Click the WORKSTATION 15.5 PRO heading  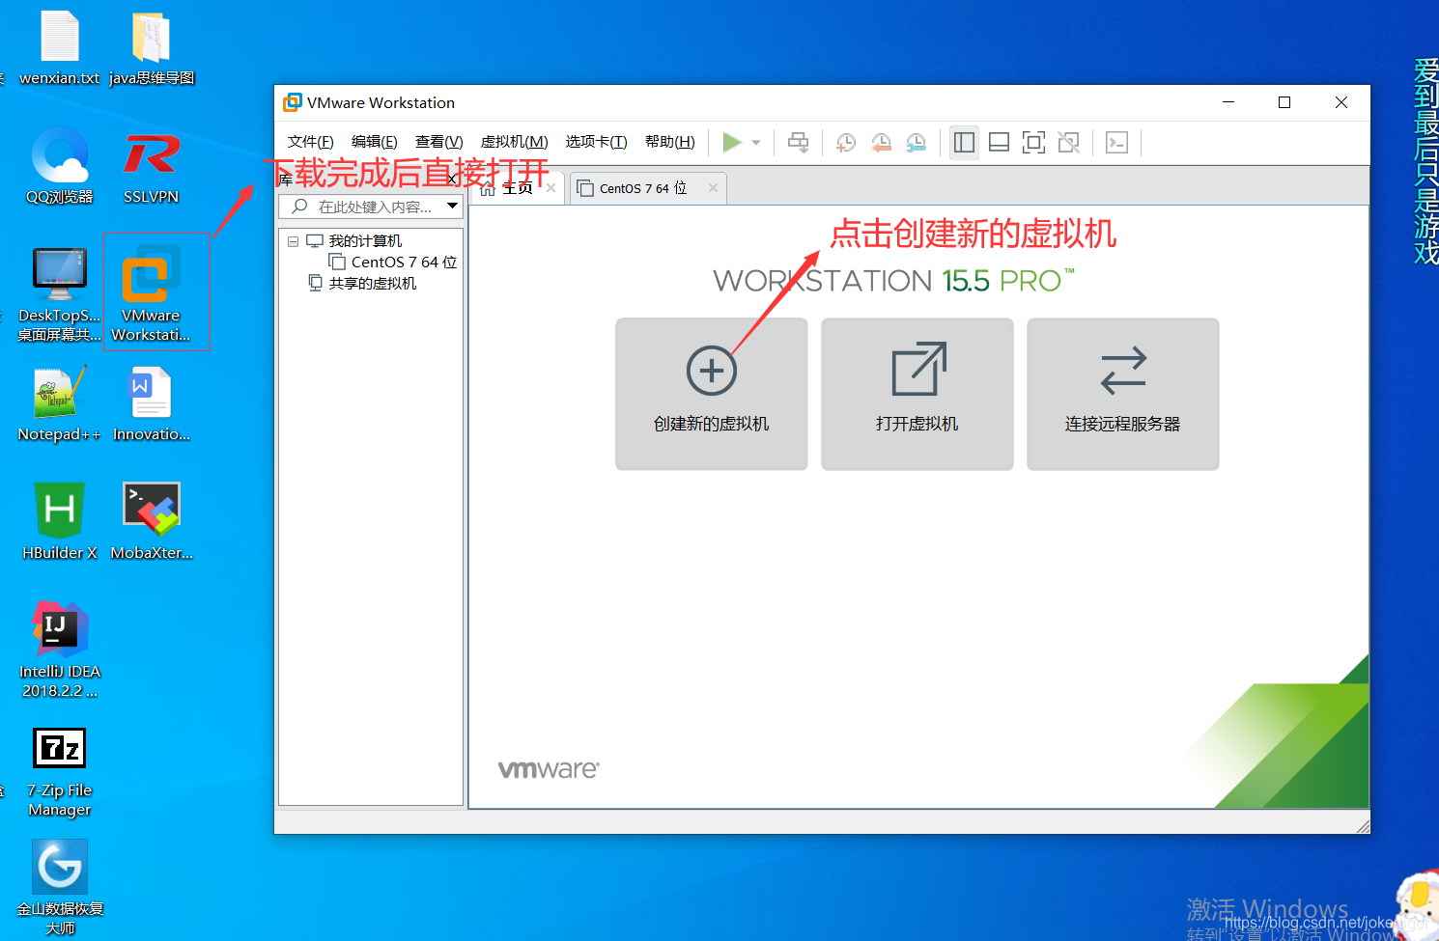point(893,281)
